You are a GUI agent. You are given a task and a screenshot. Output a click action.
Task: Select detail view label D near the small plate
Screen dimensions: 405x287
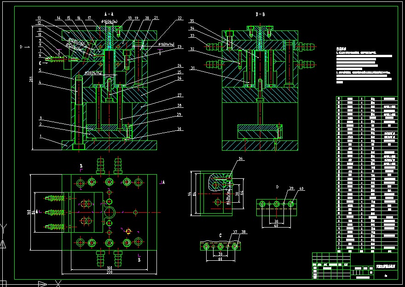click(x=277, y=187)
